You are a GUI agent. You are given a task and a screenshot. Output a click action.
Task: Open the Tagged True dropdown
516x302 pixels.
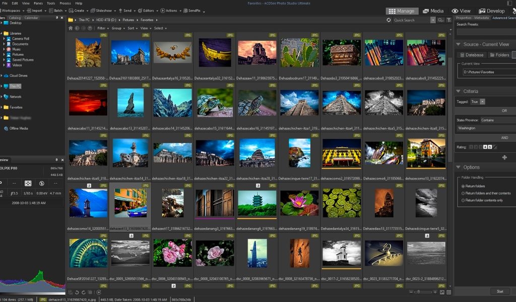point(482,102)
